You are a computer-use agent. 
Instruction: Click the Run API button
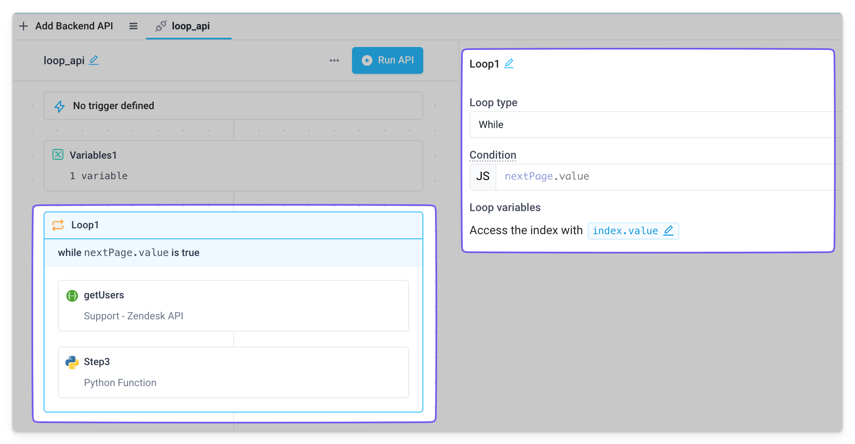click(387, 60)
